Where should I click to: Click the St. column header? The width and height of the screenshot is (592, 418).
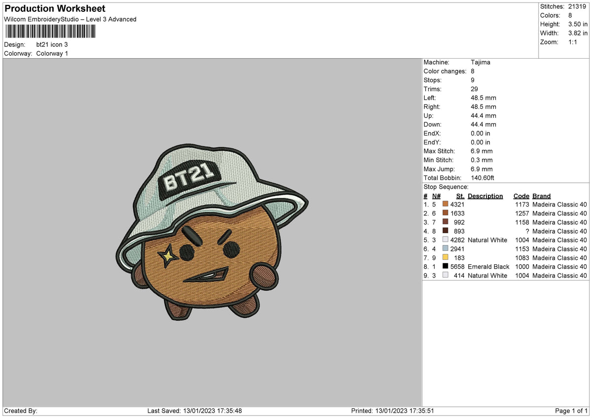click(460, 196)
